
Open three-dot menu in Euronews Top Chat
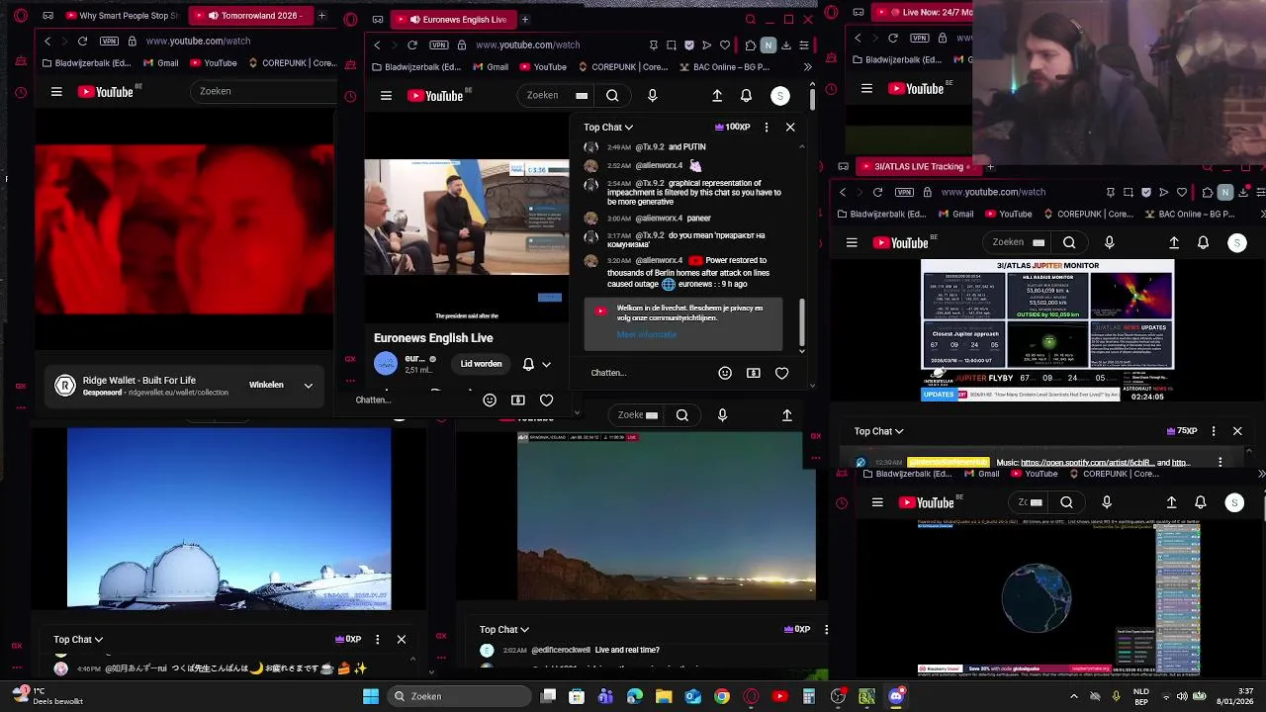[766, 127]
